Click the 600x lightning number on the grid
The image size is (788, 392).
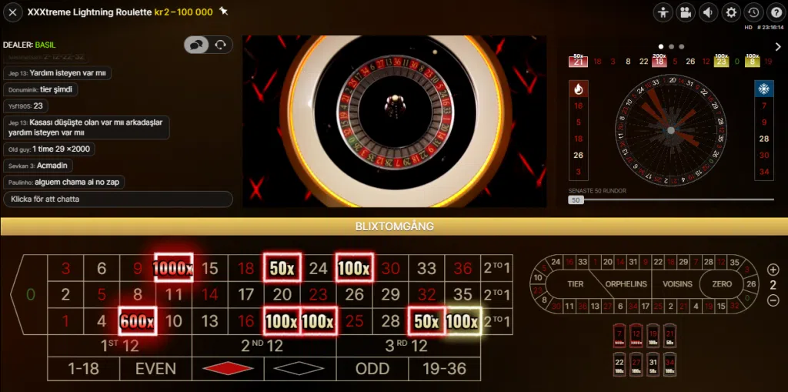pos(137,321)
